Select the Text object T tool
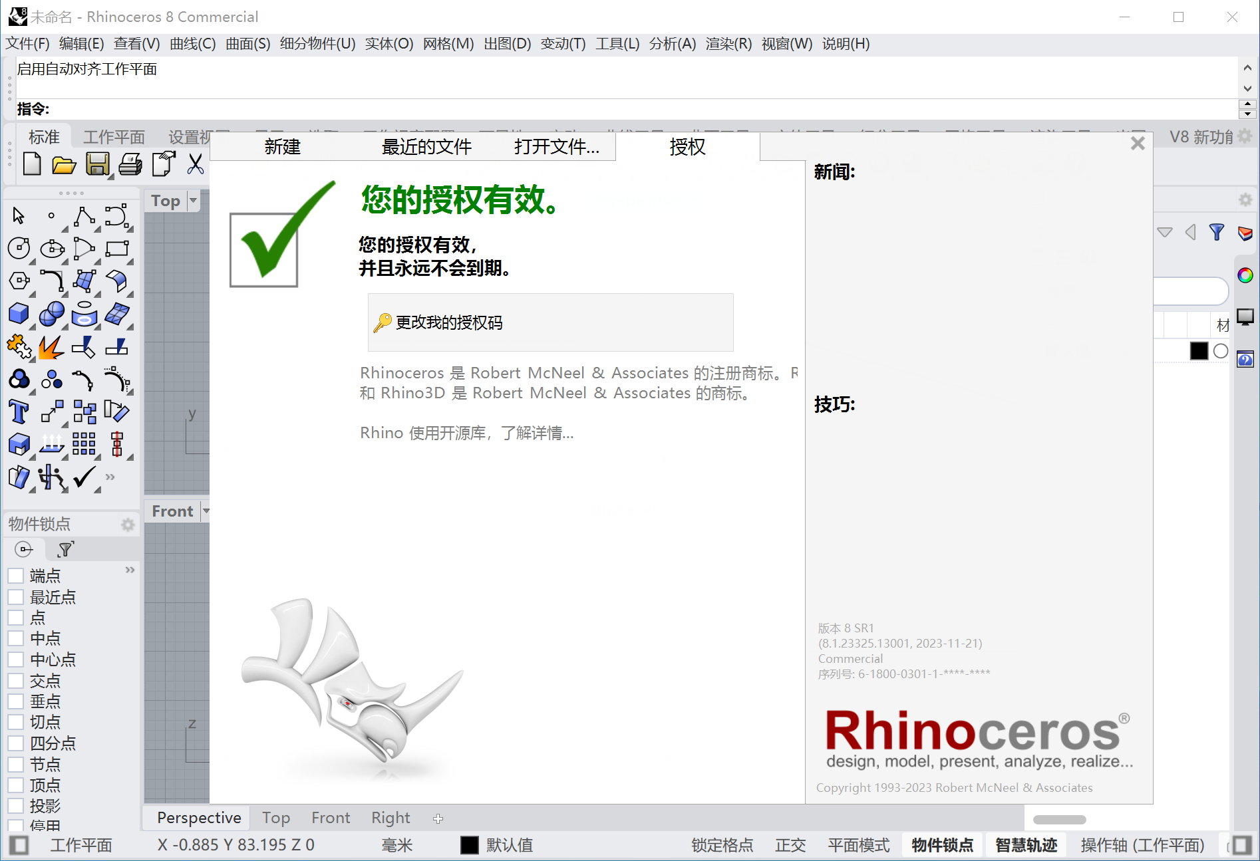This screenshot has width=1260, height=861. coord(19,412)
